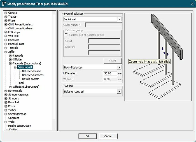
Task: Select Stringer cappings tree item
Action: [18, 94]
